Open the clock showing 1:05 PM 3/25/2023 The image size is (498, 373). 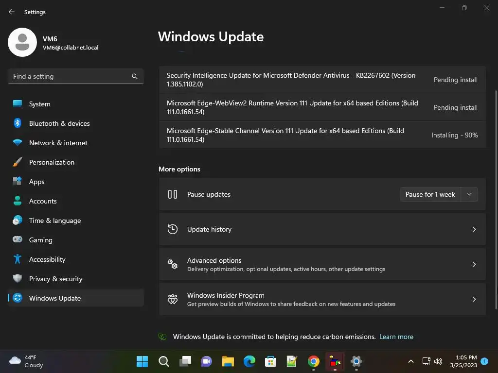click(463, 361)
